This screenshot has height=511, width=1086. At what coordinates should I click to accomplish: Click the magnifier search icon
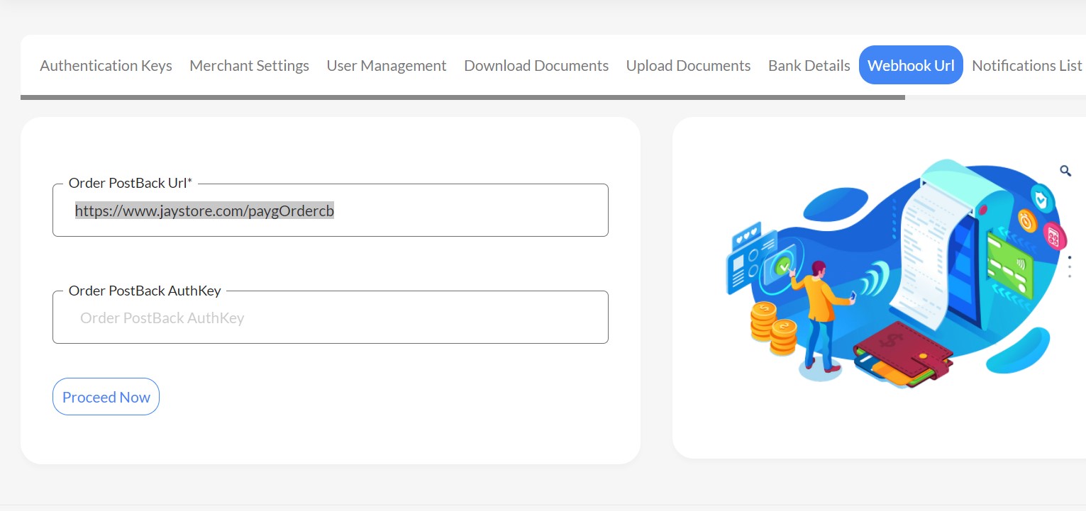tap(1065, 171)
